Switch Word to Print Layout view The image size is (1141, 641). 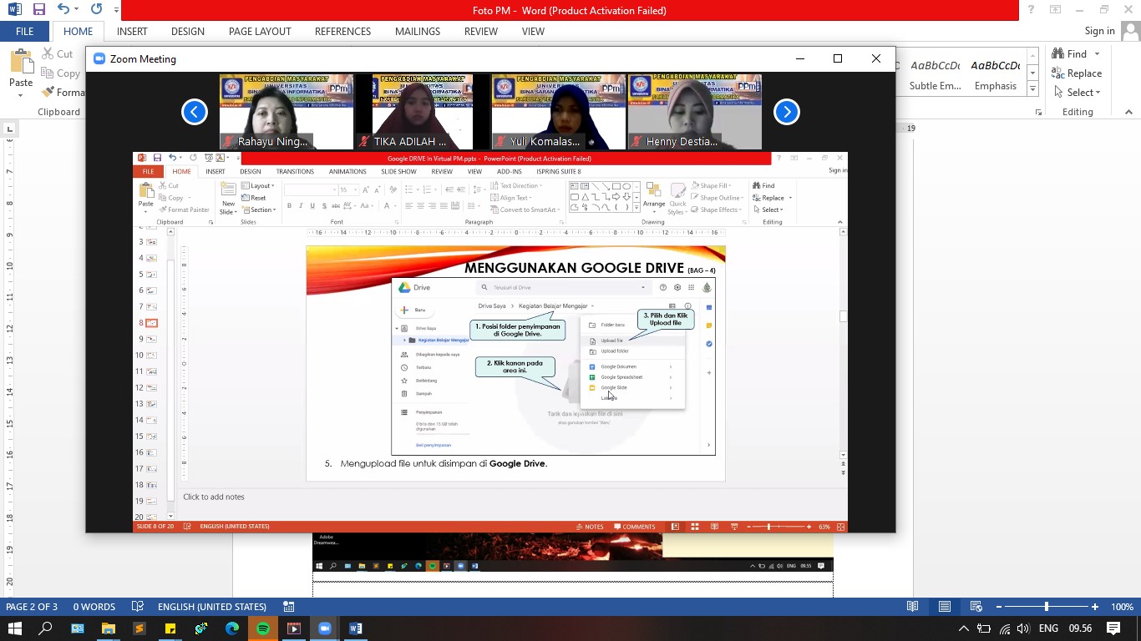coord(945,607)
